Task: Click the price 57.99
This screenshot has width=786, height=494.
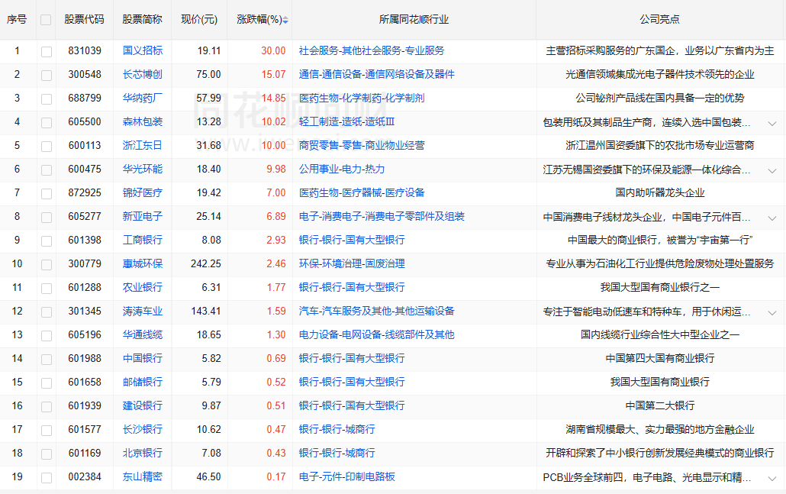Action: tap(208, 98)
